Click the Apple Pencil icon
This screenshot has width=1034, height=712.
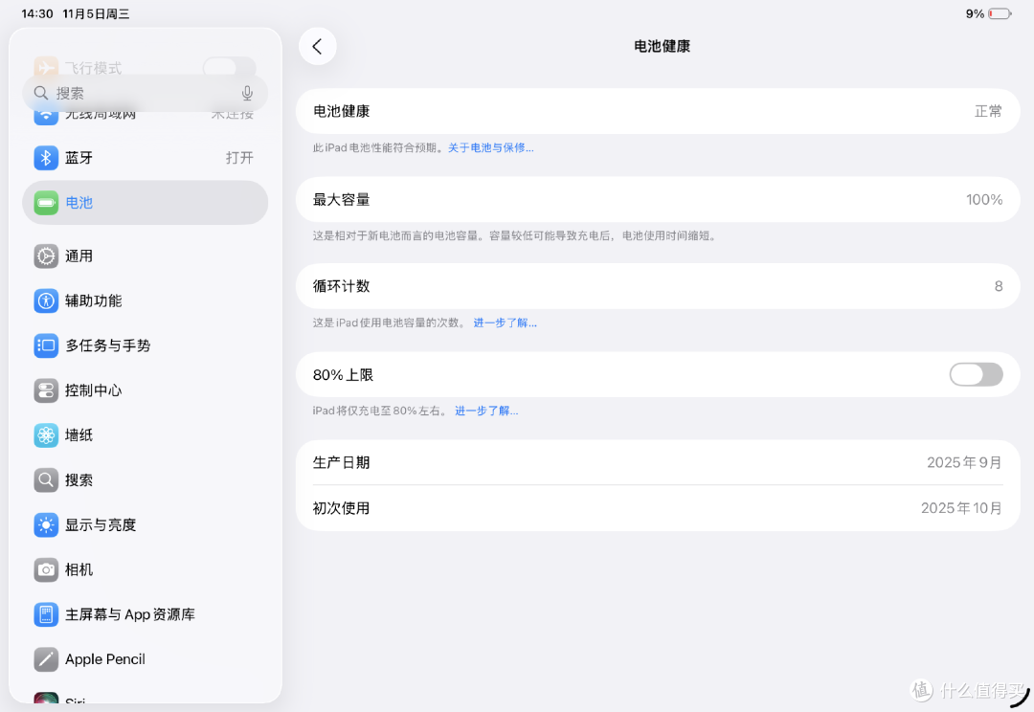[46, 659]
